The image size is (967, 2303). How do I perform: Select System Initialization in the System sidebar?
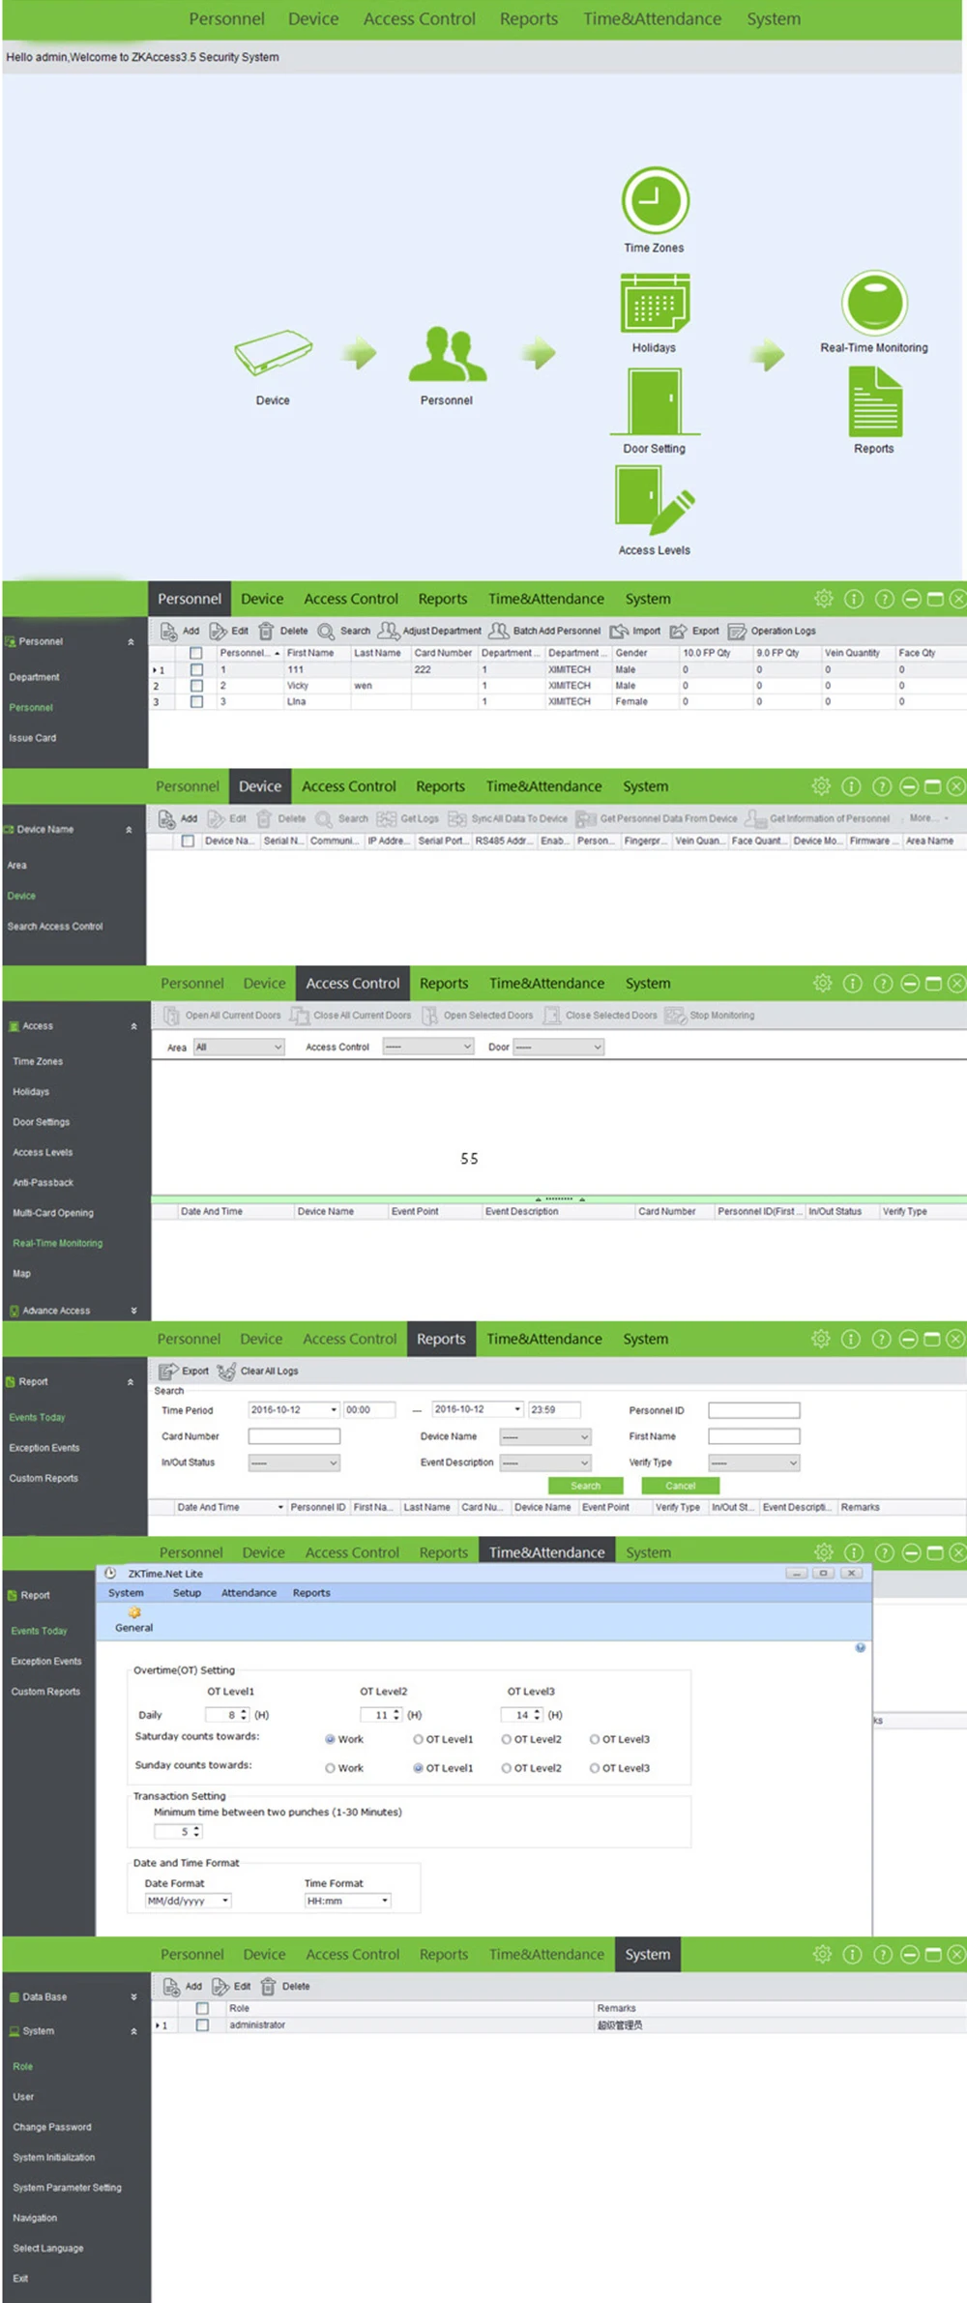tap(54, 2157)
